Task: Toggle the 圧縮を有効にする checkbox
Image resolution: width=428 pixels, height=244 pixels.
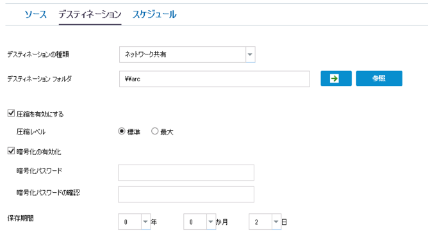Action: tap(11, 113)
